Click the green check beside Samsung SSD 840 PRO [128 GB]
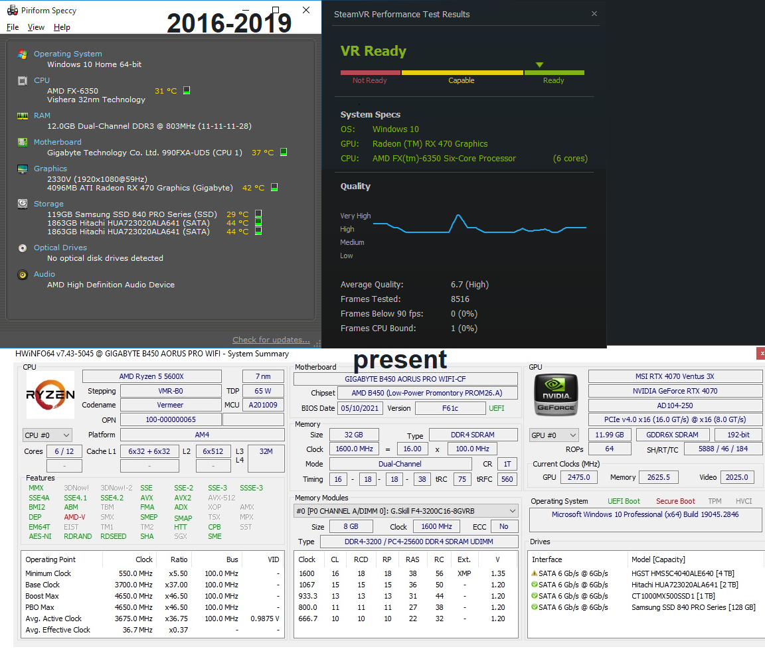The image size is (765, 661). click(534, 607)
